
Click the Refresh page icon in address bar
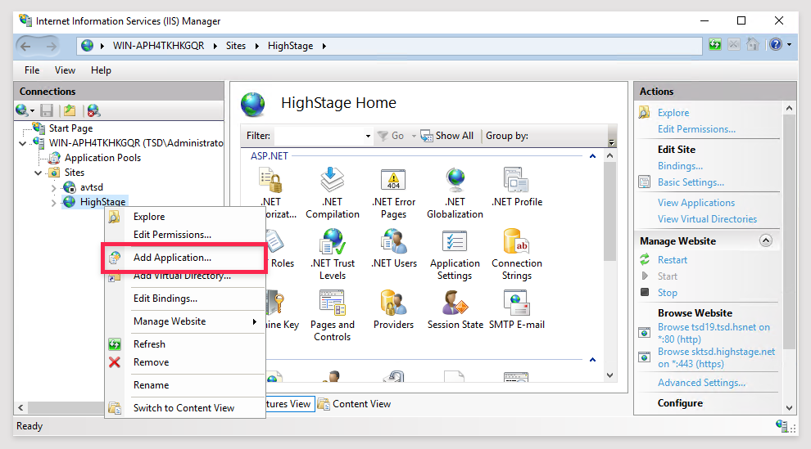pos(715,44)
